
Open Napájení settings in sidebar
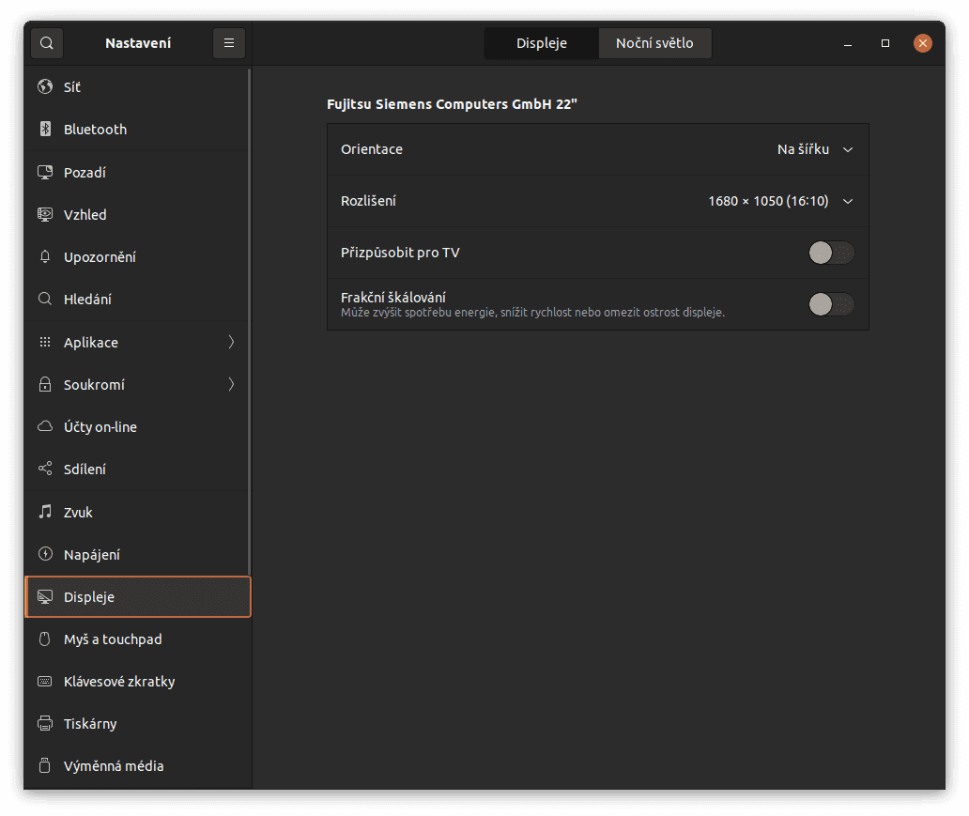click(92, 555)
